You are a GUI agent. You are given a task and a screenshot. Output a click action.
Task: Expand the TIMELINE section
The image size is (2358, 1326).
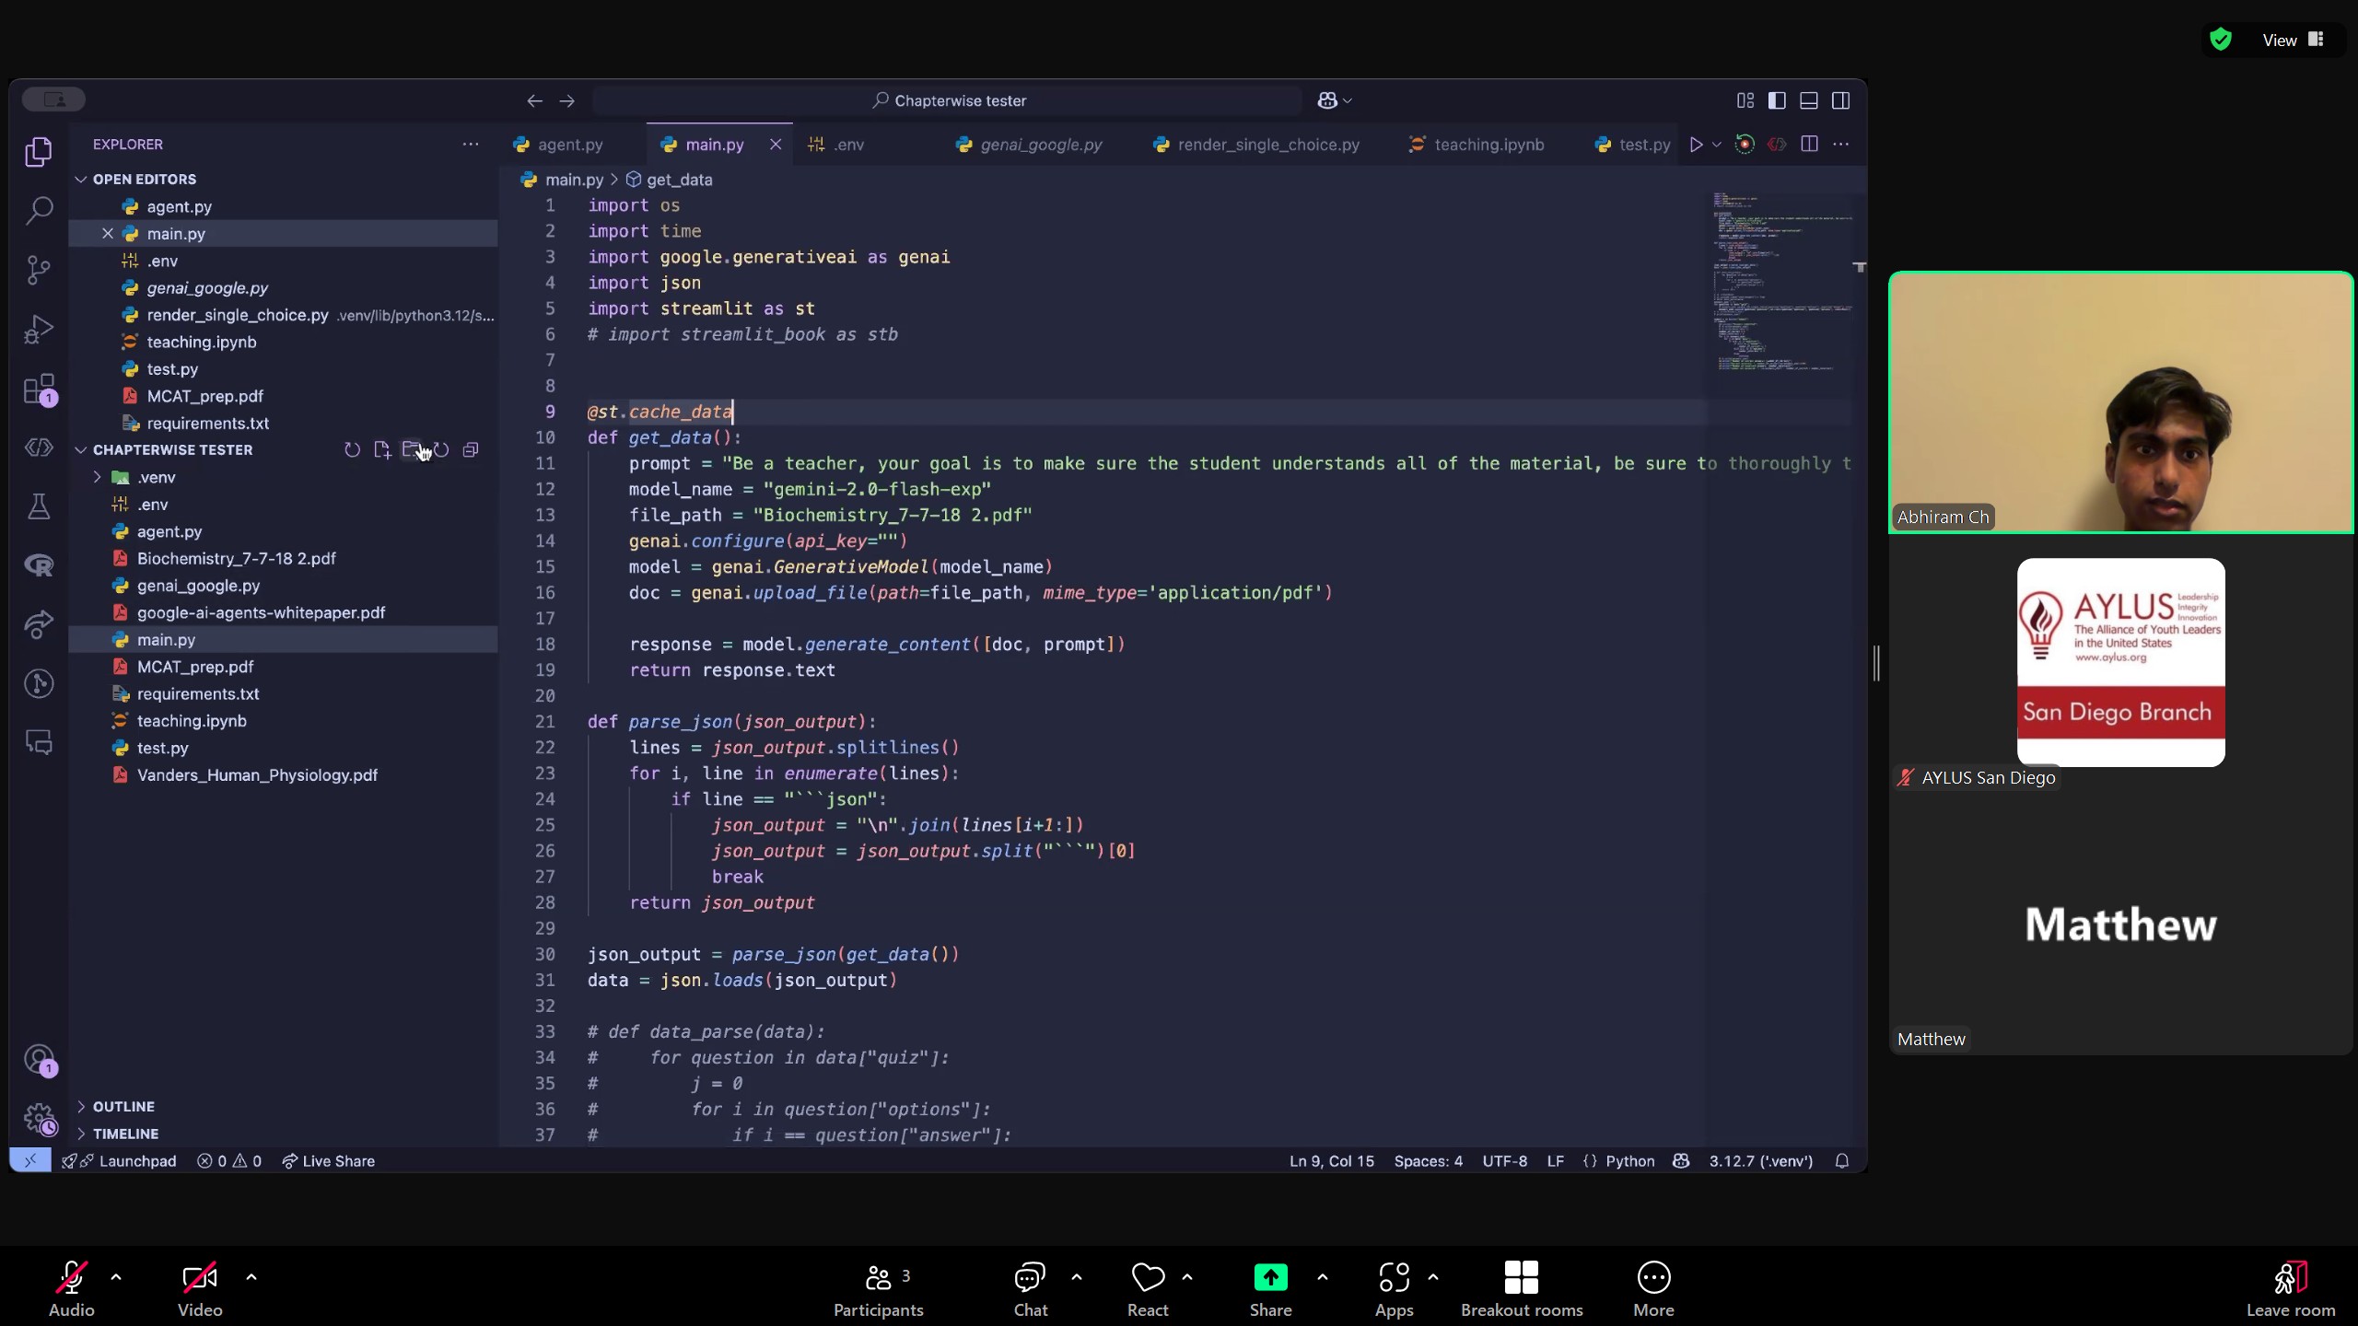coord(125,1134)
